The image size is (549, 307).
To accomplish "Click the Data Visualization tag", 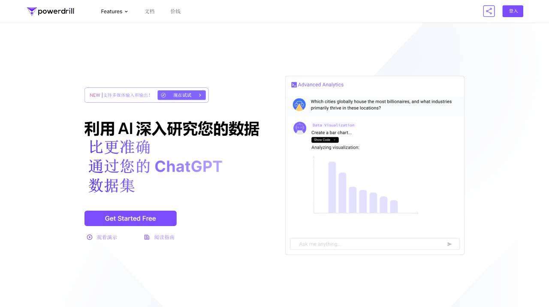I will 333,125.
